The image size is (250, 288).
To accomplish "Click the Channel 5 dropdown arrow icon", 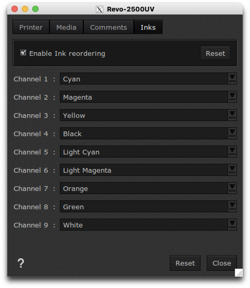I will tap(233, 152).
